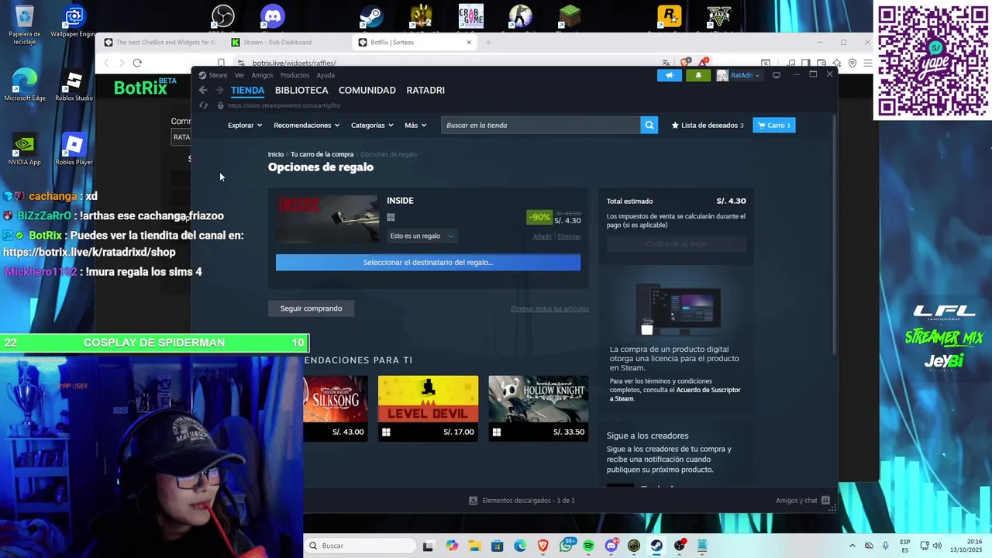Open the INSIDE game thumbnail in cart
The width and height of the screenshot is (992, 558).
pos(329,219)
